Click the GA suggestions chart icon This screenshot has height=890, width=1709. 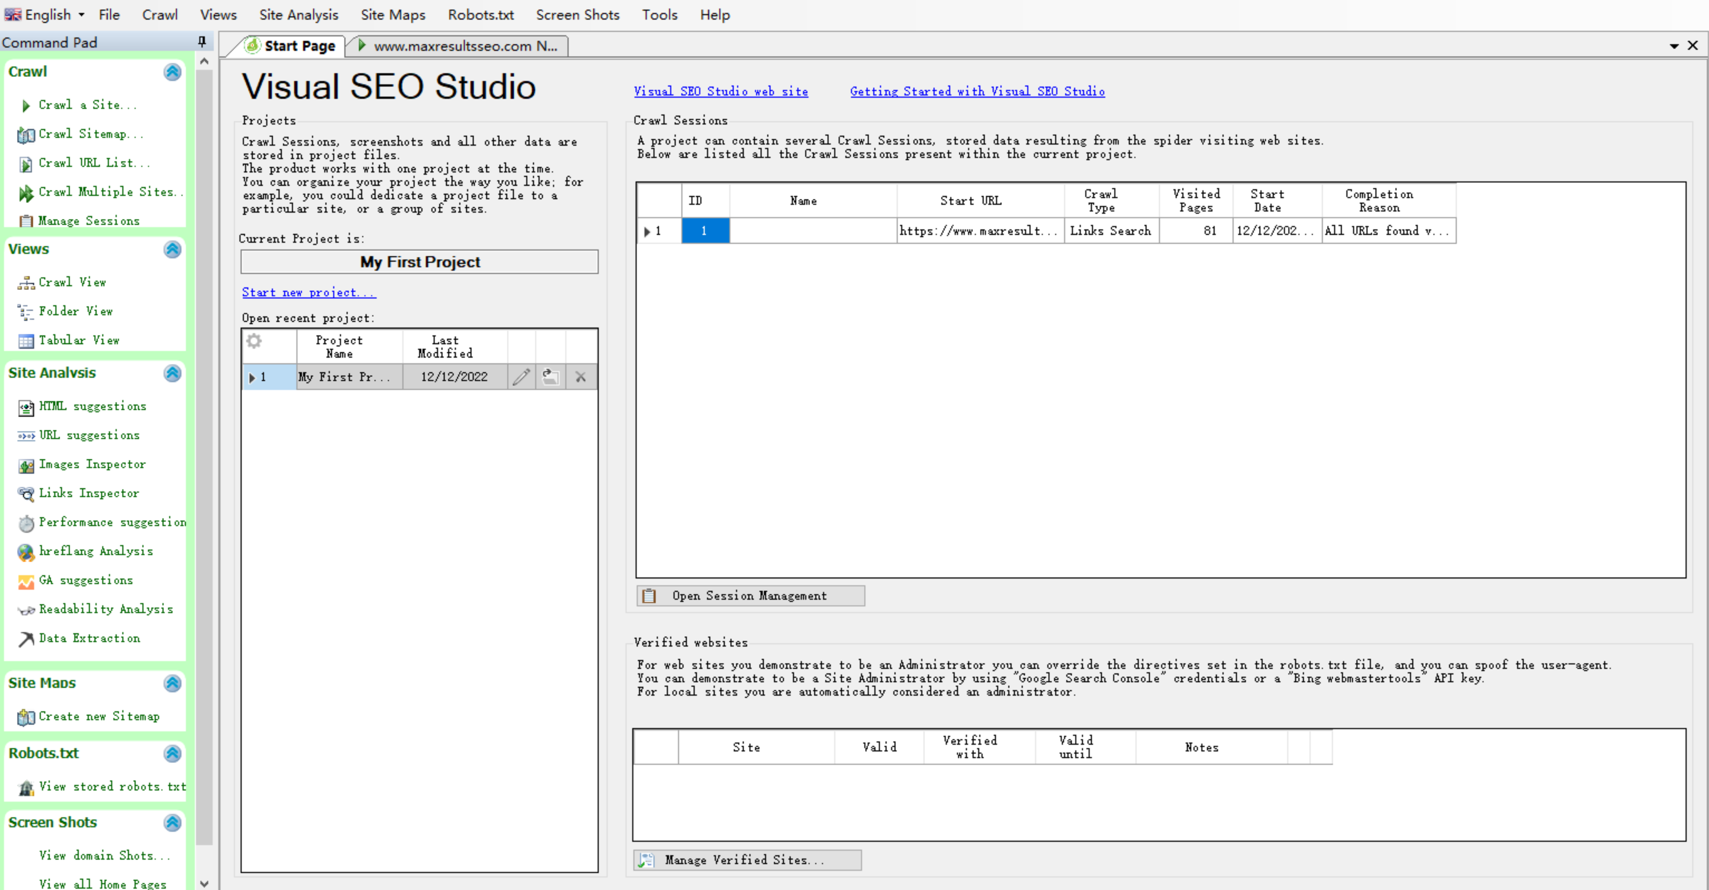pyautogui.click(x=26, y=582)
